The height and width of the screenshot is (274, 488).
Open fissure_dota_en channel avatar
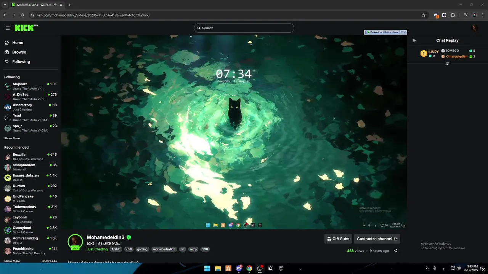tap(8, 178)
